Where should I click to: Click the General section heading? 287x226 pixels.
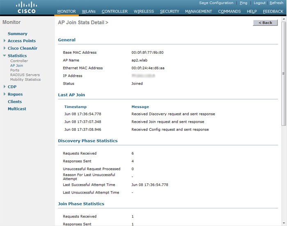(x=66, y=40)
